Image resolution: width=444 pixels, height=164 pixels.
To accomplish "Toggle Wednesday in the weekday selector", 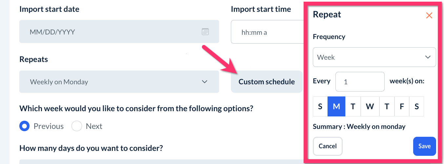I will (370, 106).
